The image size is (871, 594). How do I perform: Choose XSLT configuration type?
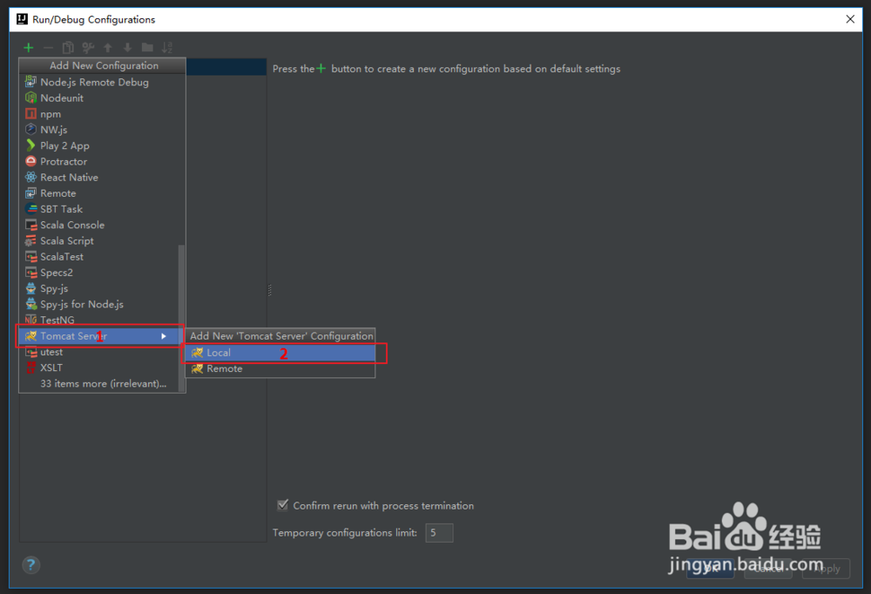tap(99, 368)
